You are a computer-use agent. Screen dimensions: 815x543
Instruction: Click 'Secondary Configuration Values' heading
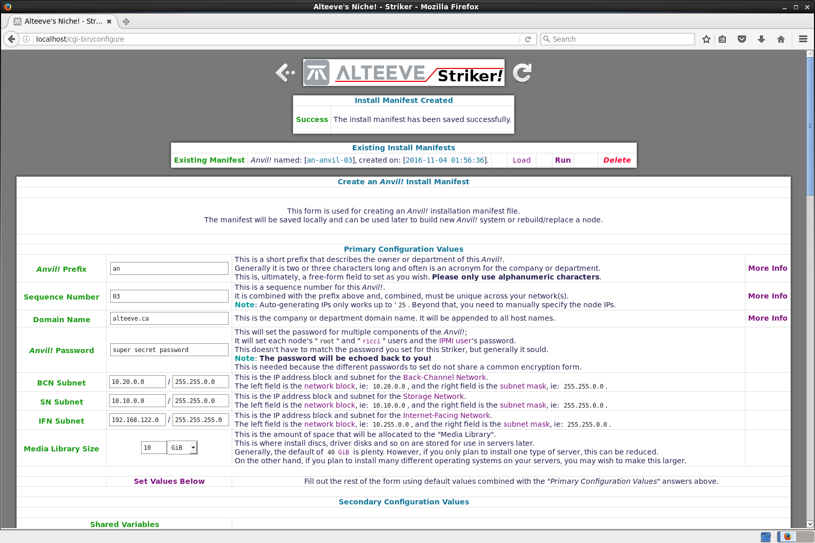pos(404,502)
